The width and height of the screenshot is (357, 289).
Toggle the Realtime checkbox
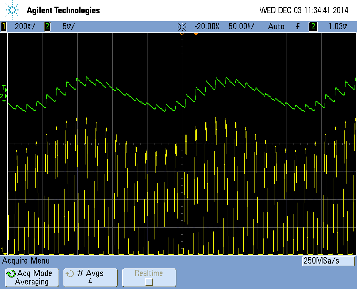pos(149,282)
